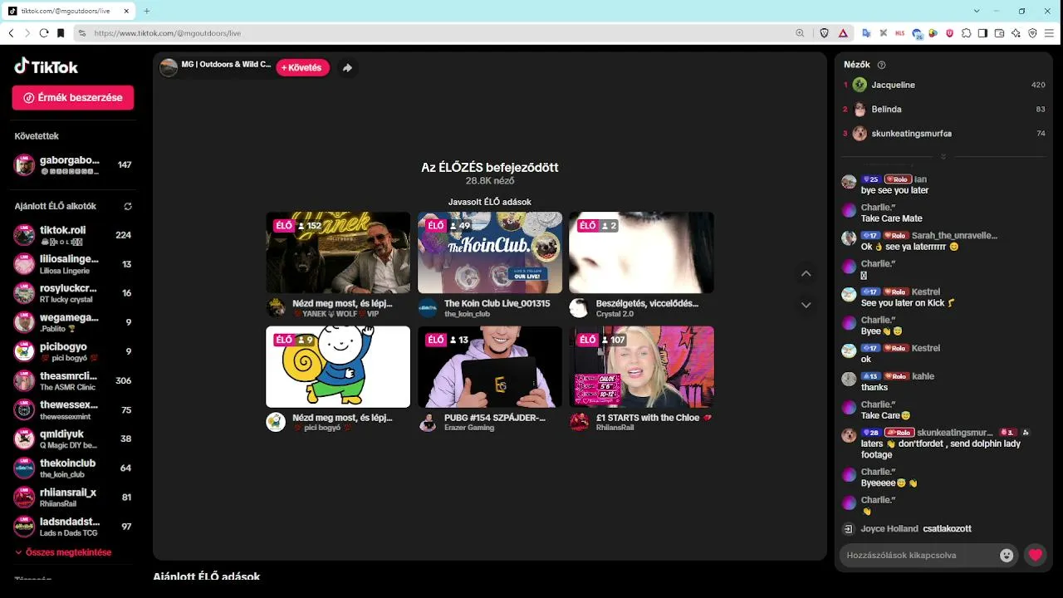
Task: Go to previous live stream arrow
Action: [806, 274]
